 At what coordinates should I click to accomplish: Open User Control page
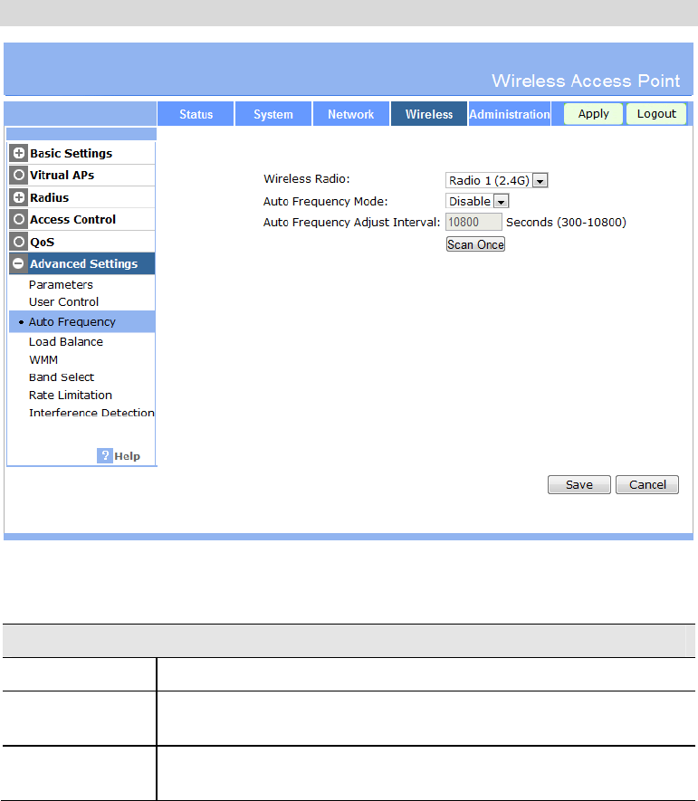pyautogui.click(x=63, y=302)
